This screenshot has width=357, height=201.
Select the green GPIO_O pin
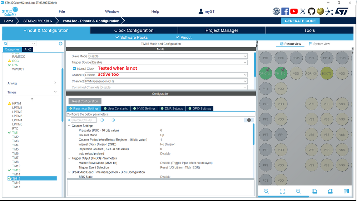[x=266, y=73]
